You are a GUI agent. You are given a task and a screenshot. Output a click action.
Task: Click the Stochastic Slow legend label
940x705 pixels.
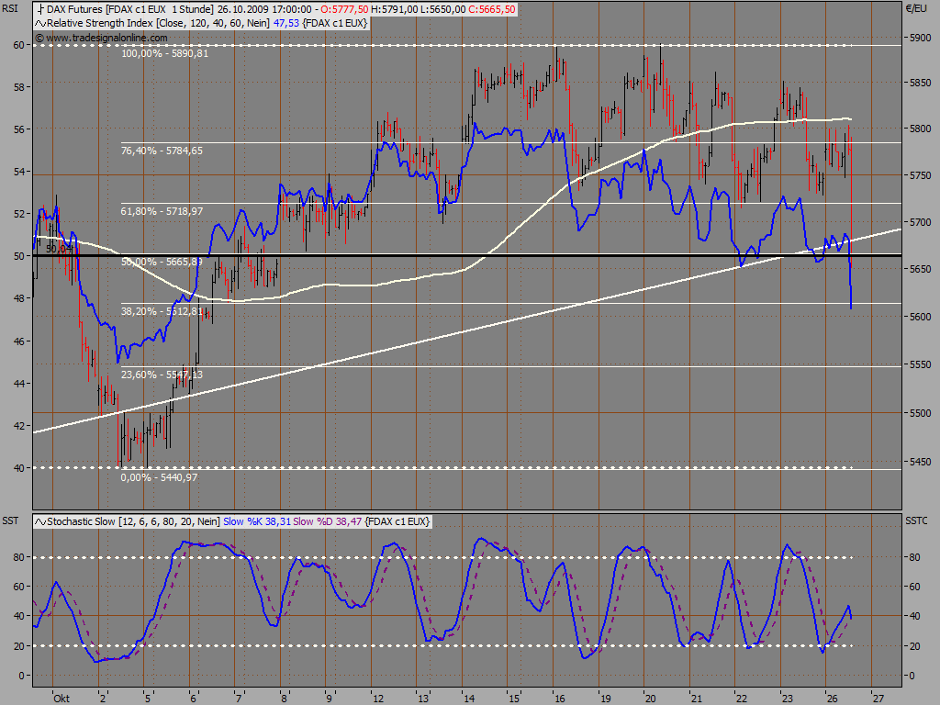tap(133, 521)
